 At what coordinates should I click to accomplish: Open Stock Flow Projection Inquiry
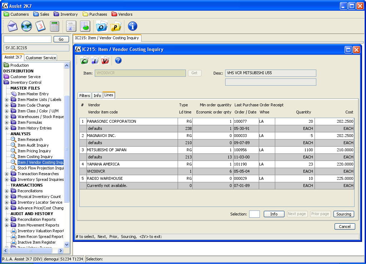pyautogui.click(x=41, y=168)
